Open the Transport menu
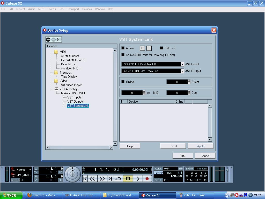265x199 pixels. (73, 9)
